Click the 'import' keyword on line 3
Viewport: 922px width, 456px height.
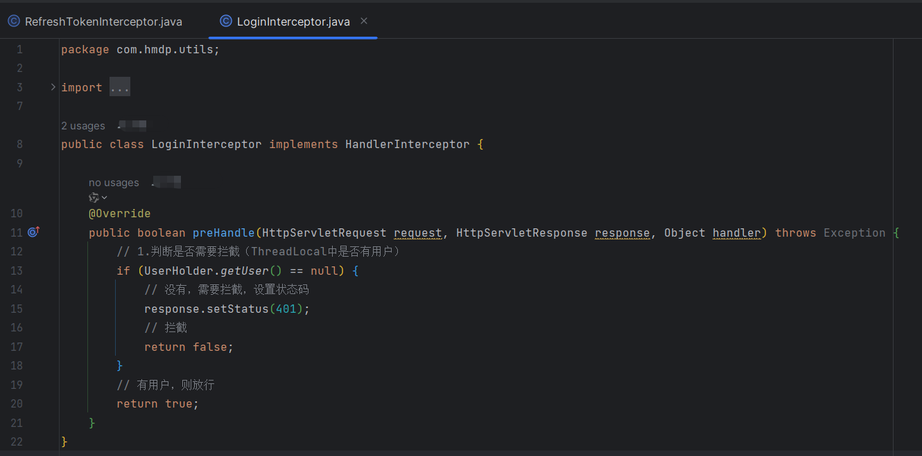coord(82,88)
